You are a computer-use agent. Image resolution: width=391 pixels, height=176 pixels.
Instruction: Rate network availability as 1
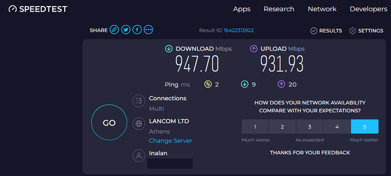coord(255,127)
